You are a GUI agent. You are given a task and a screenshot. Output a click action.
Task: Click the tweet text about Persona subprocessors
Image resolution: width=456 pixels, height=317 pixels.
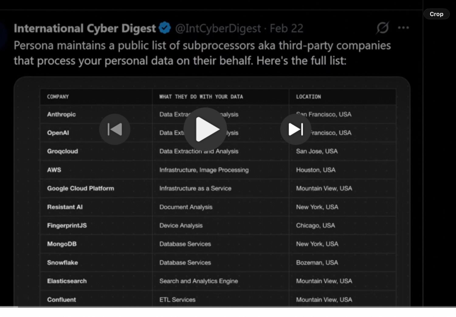[x=202, y=53]
